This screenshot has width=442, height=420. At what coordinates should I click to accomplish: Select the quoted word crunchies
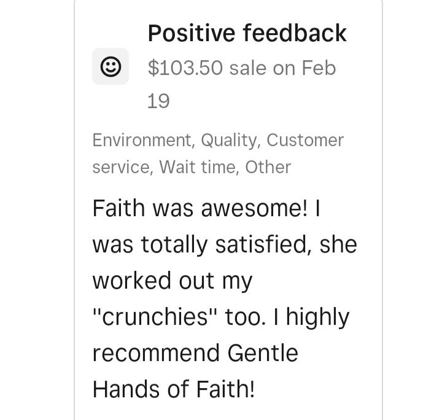point(155,317)
